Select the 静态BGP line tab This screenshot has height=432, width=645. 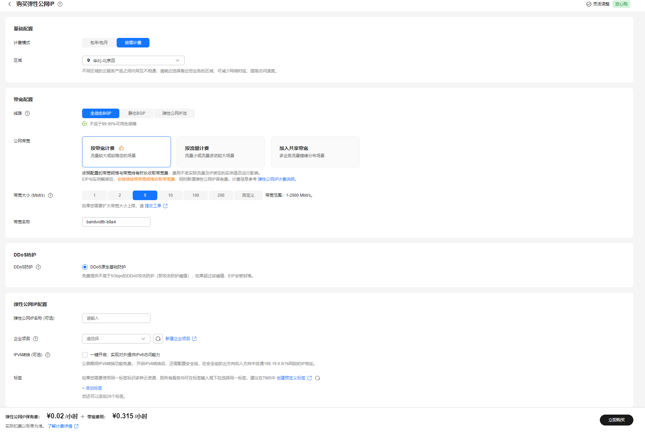[x=137, y=113]
